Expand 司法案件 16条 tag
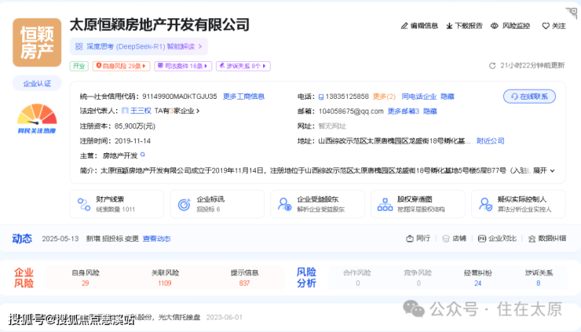The image size is (581, 332). point(183,66)
